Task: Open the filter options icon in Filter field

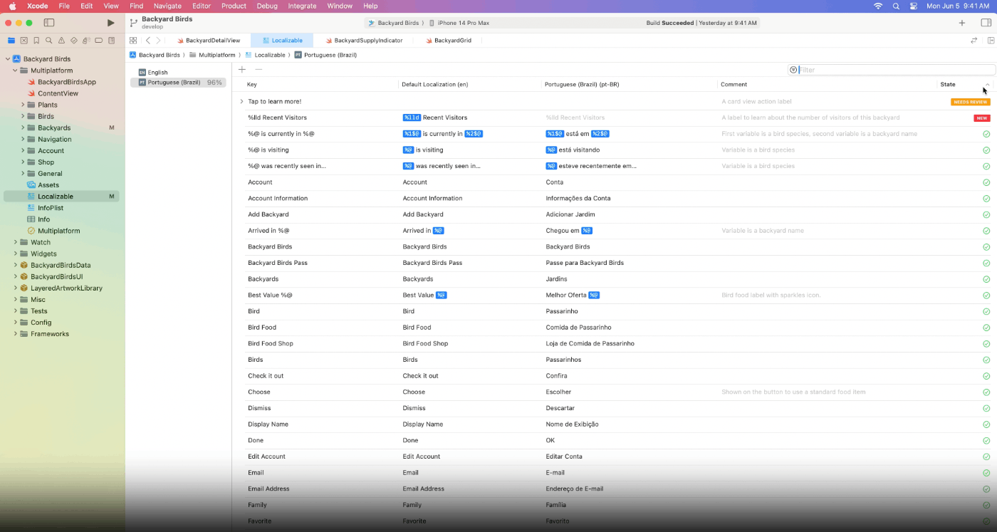Action: 793,70
